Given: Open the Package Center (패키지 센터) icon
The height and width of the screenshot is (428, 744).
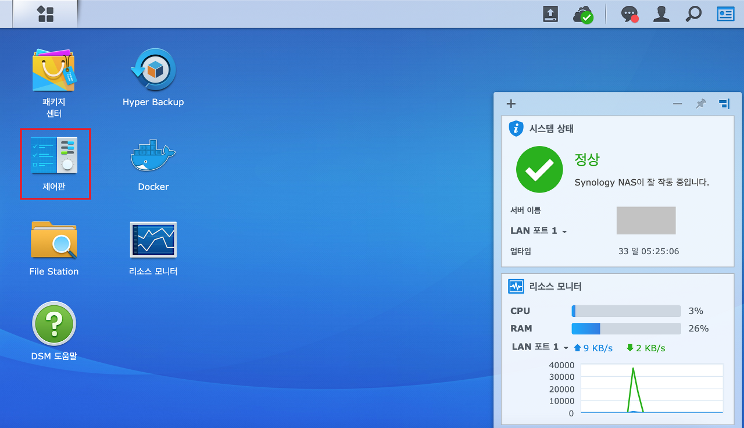Looking at the screenshot, I should click(54, 83).
